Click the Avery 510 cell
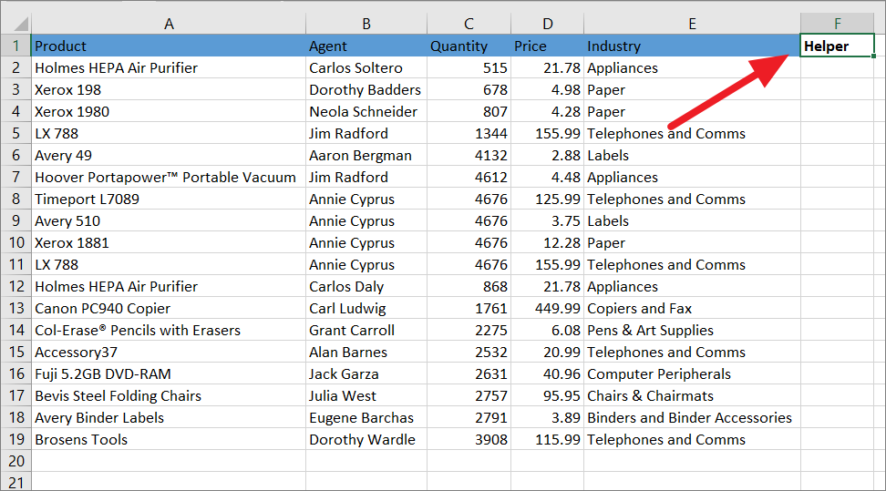The height and width of the screenshot is (491, 886). [169, 220]
